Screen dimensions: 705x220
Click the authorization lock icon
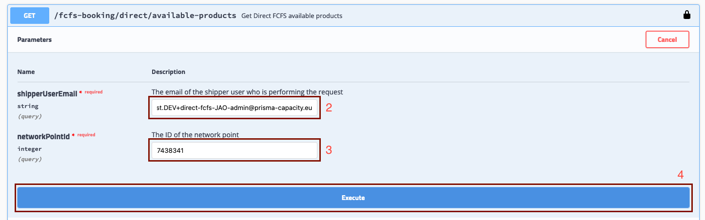click(x=687, y=15)
